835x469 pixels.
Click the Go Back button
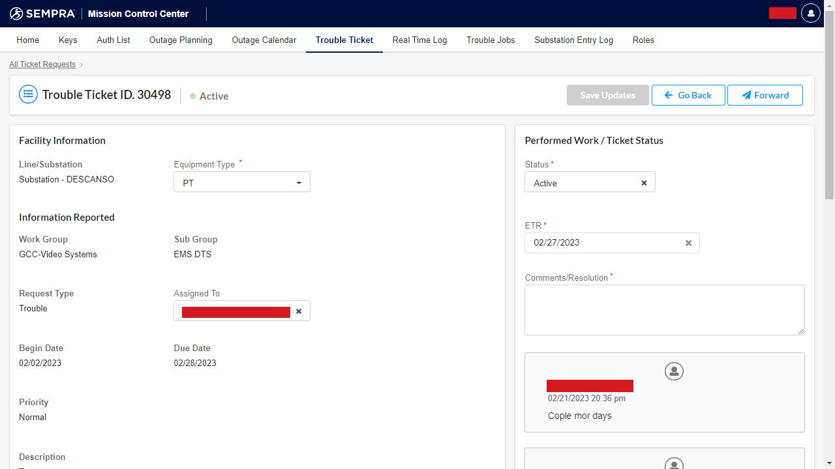tap(688, 95)
